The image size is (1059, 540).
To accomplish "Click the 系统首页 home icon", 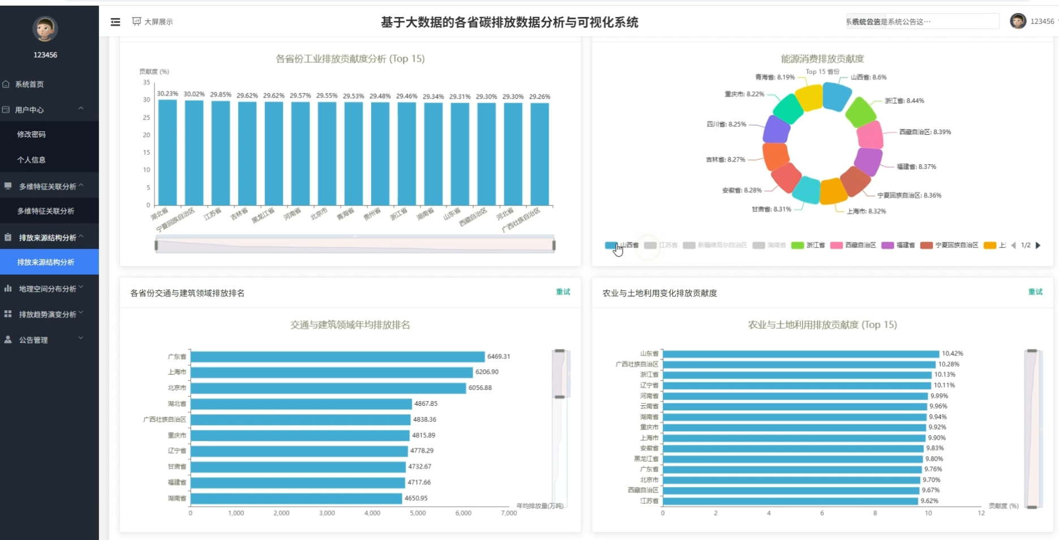I will 6,84.
